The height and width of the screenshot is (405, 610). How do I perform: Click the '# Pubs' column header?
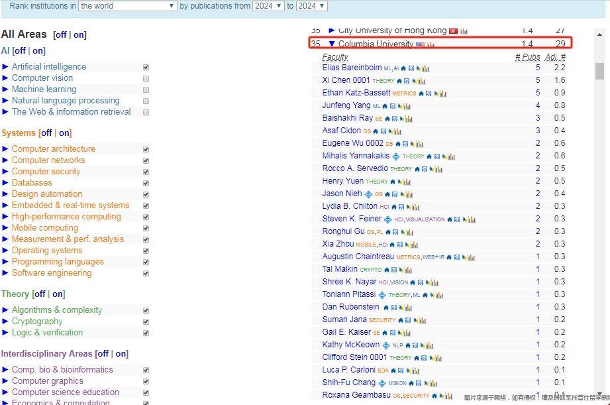(x=527, y=57)
